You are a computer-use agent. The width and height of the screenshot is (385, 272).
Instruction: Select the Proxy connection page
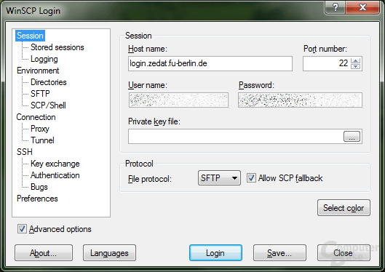(40, 129)
